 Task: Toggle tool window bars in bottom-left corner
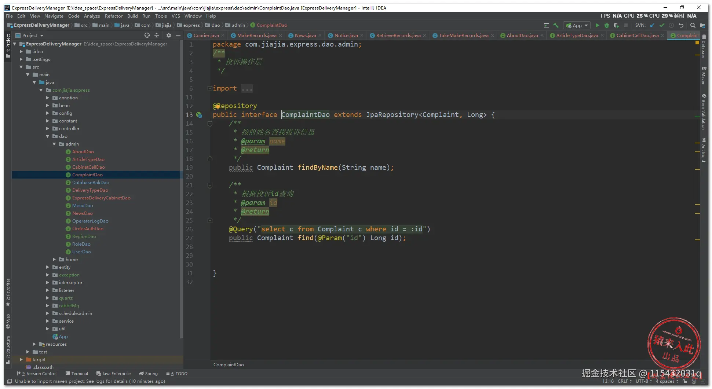(10, 381)
